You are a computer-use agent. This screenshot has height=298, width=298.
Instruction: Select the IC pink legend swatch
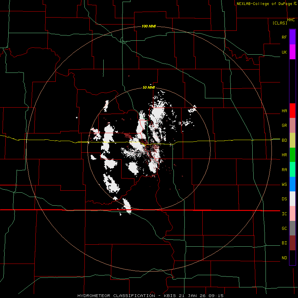click(x=292, y=214)
